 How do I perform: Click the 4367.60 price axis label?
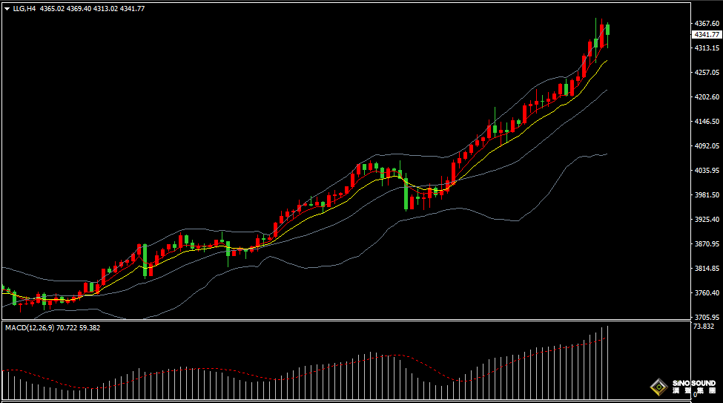coord(705,24)
